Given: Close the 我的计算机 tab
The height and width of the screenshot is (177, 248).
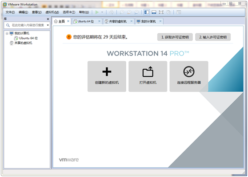Looking at the screenshot, I should click(160, 21).
